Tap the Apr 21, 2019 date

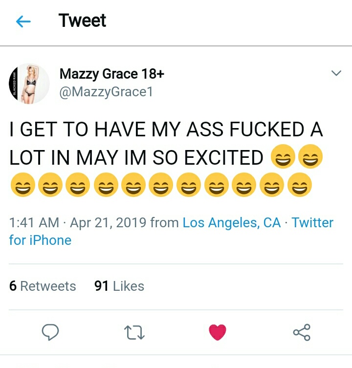[108, 223]
